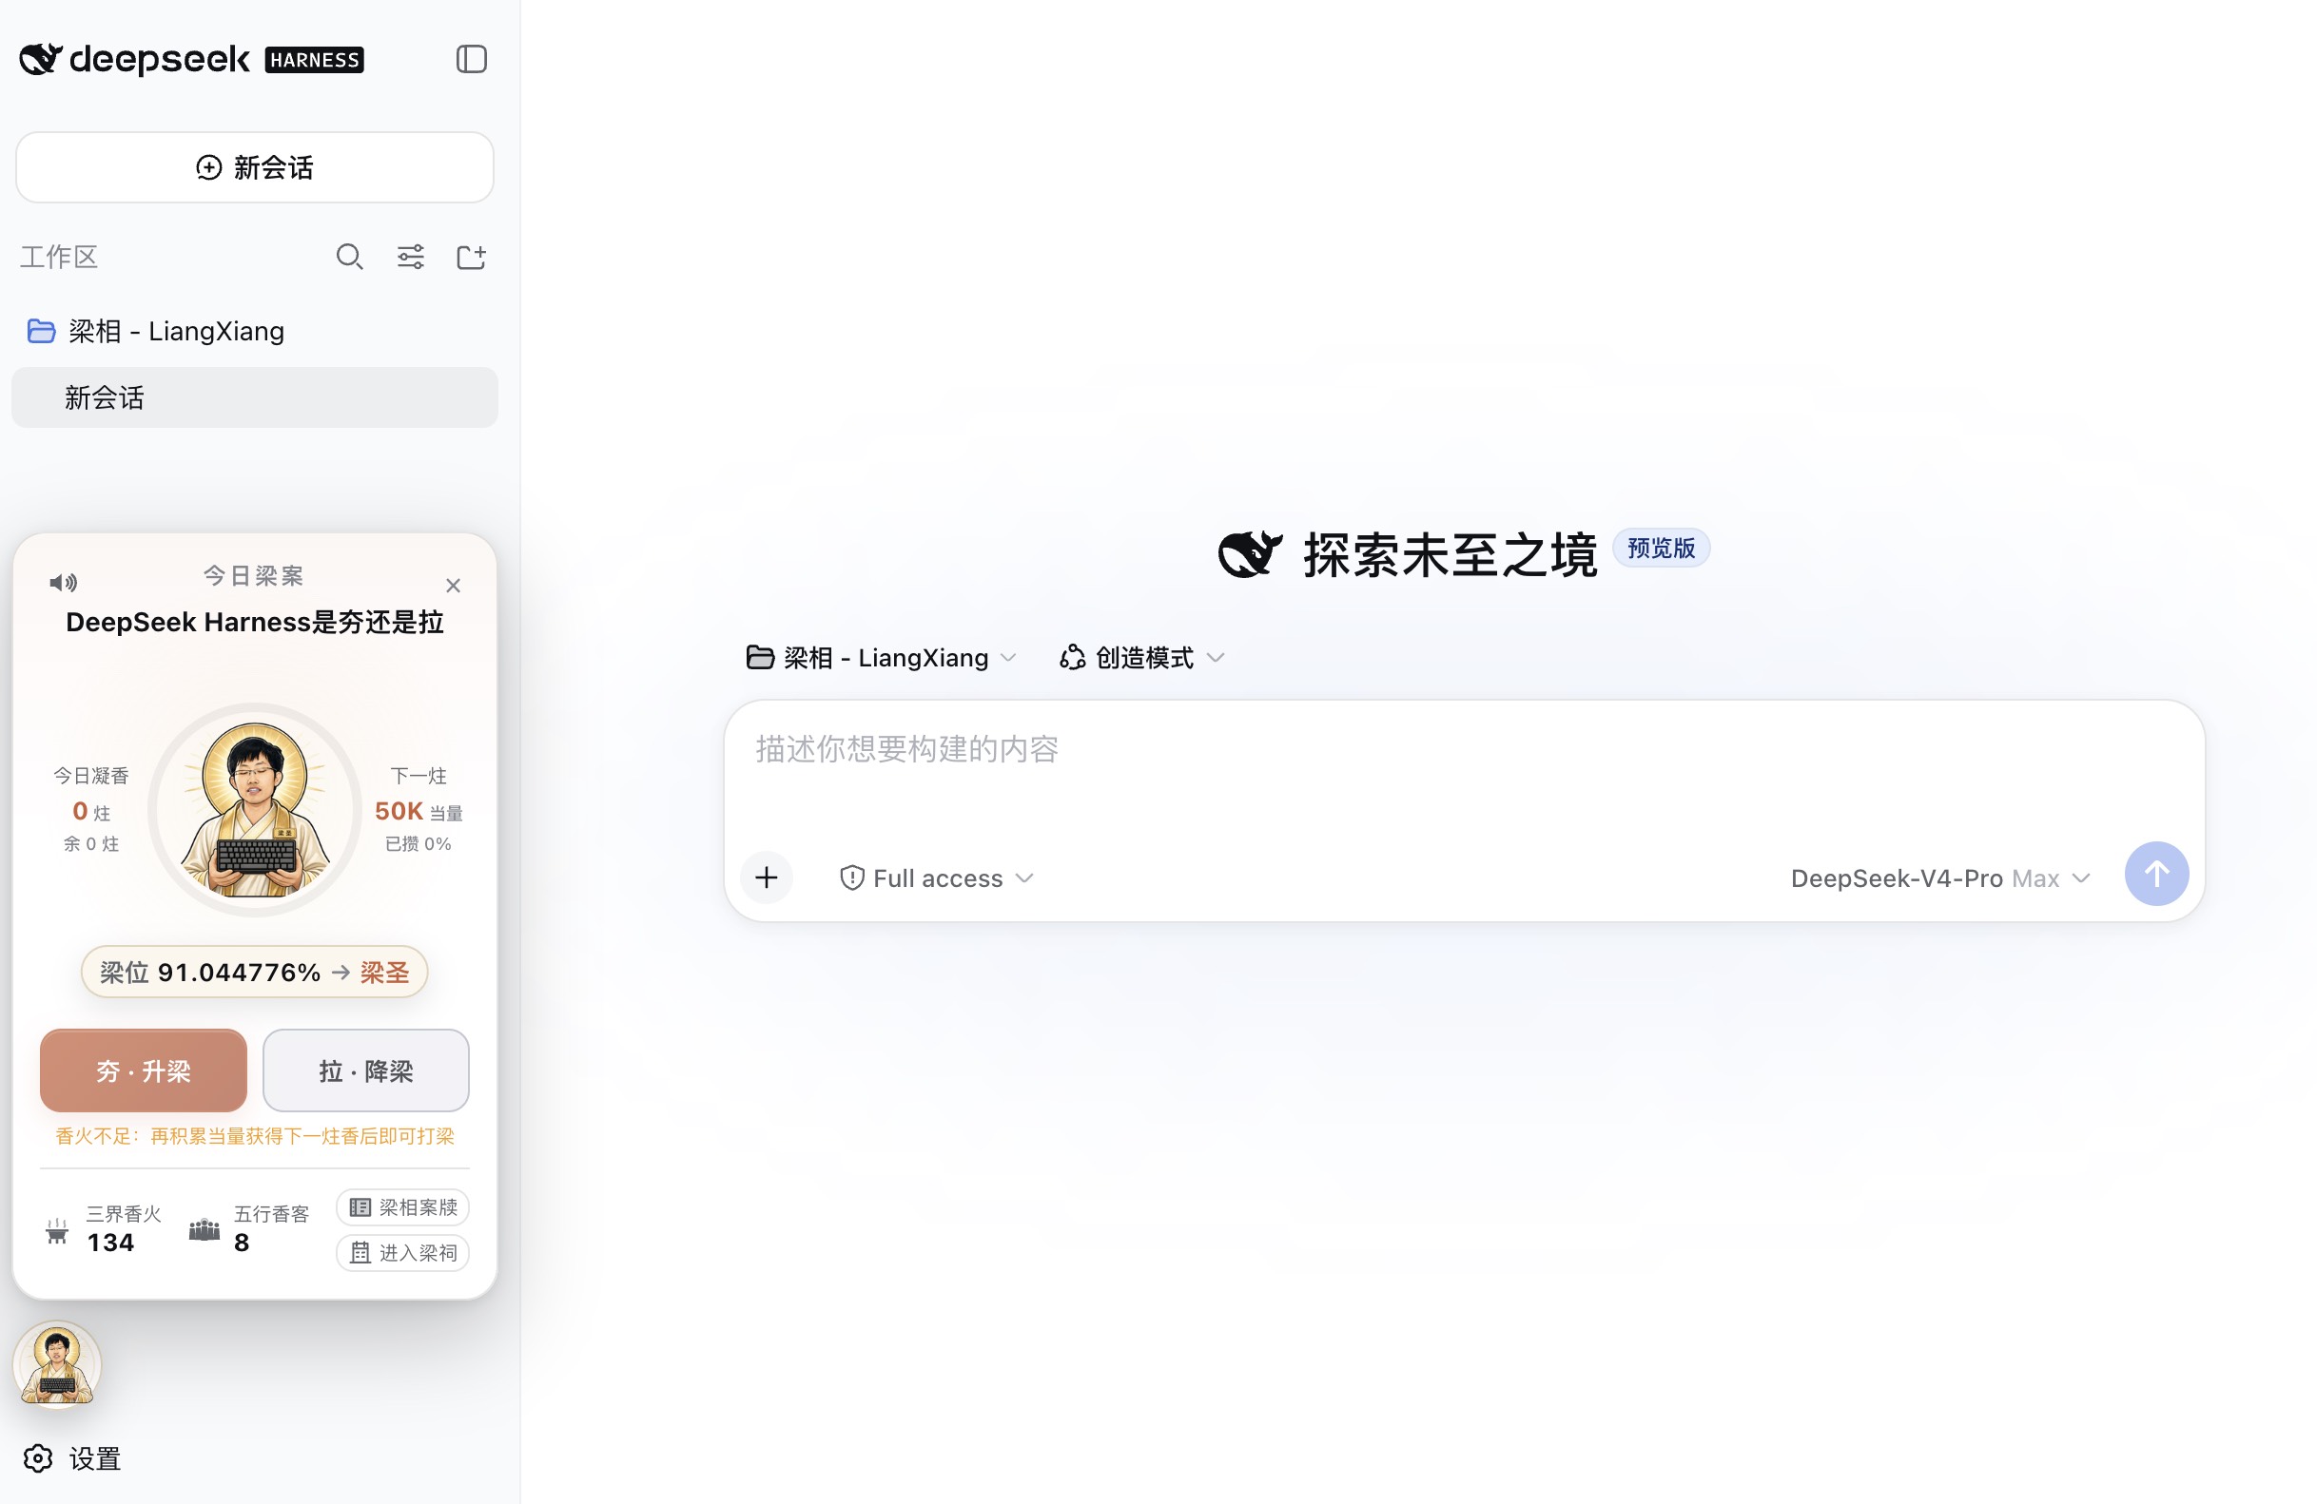Click the 工作区 section label

[x=59, y=257]
